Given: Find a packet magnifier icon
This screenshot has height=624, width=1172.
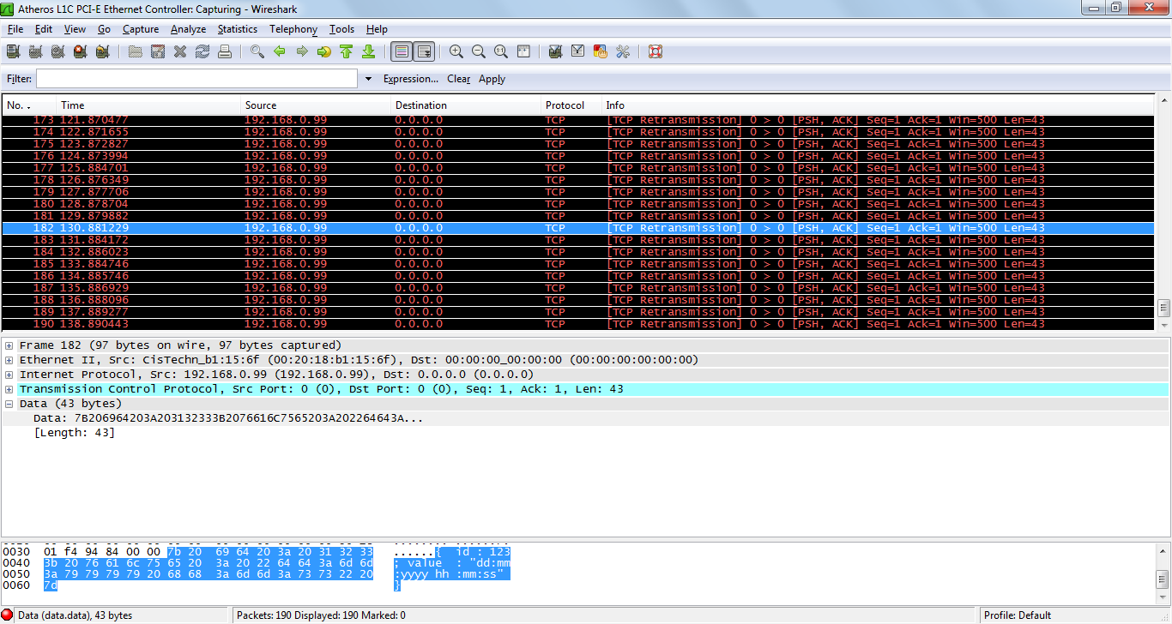Looking at the screenshot, I should pos(257,51).
